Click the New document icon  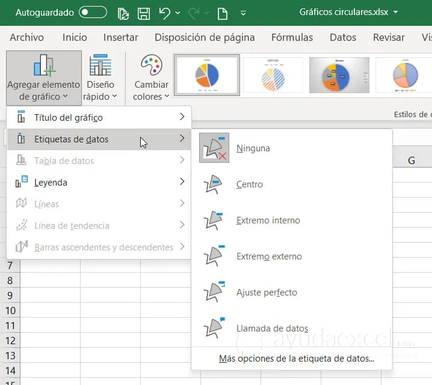[x=223, y=13]
